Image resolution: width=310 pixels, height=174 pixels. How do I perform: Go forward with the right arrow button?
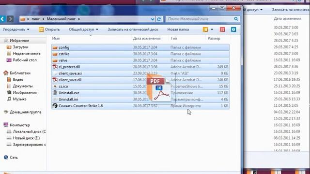pos(10,19)
